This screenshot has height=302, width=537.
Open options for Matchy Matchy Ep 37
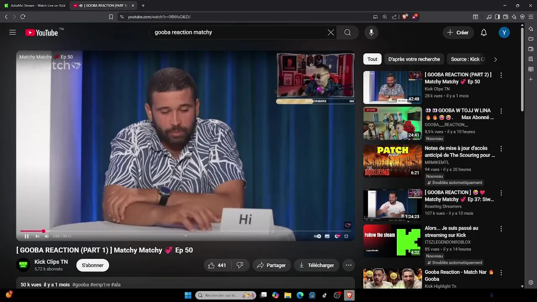(501, 193)
